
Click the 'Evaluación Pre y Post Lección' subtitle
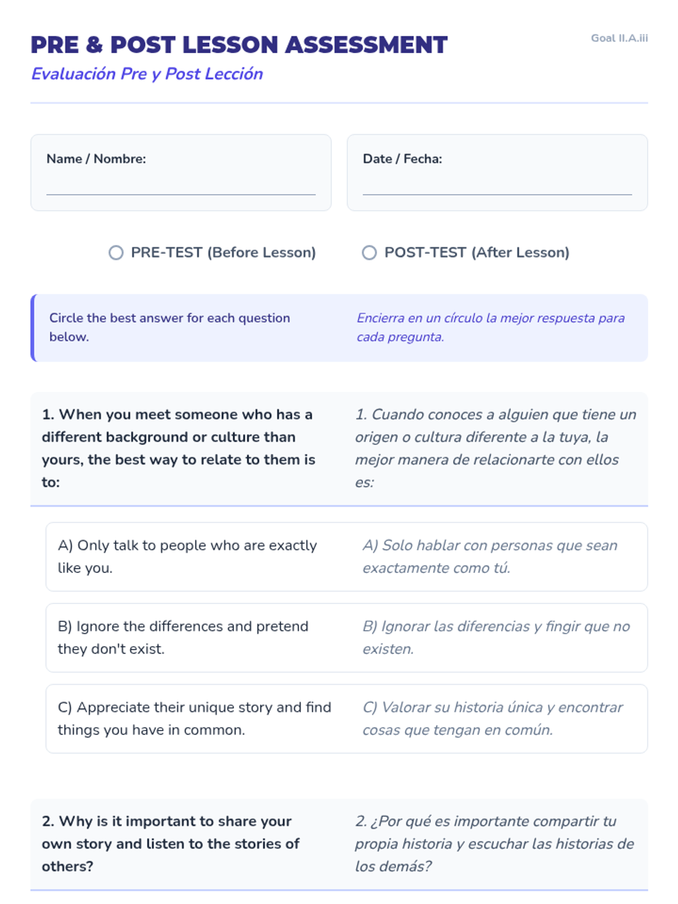(x=147, y=74)
